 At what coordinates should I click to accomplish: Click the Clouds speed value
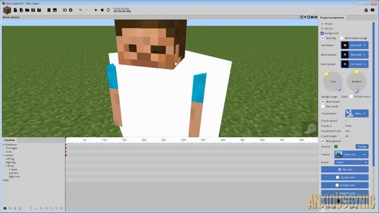point(346,121)
